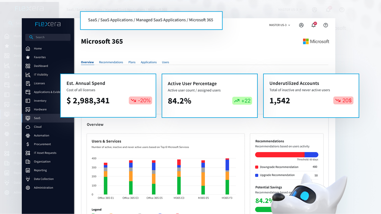The width and height of the screenshot is (381, 214).
Task: Select the Hardware devices icon
Action: [28, 109]
